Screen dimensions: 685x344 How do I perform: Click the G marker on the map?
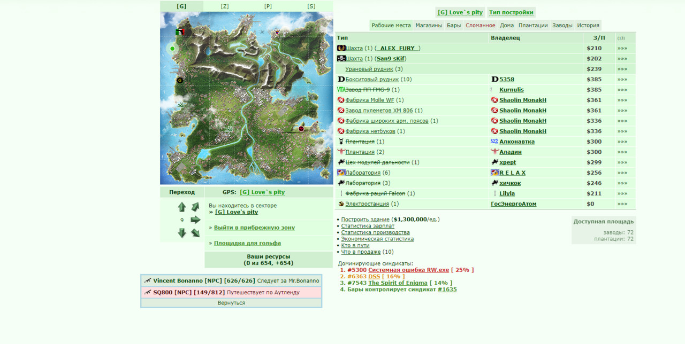tap(180, 80)
